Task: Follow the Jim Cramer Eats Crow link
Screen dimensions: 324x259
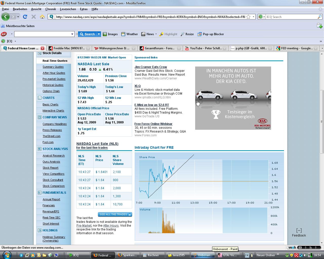Action: pos(151,67)
